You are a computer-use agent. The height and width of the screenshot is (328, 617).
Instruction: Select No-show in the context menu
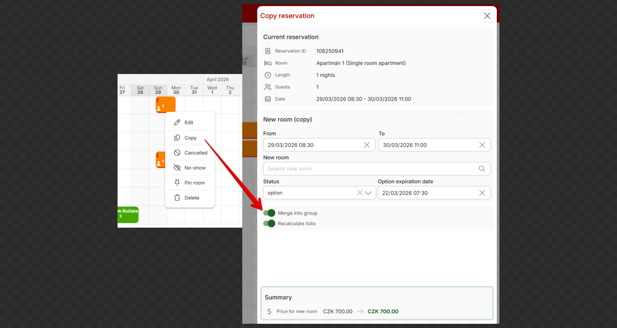pos(195,168)
